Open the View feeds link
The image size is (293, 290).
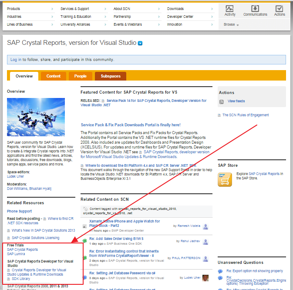click(236, 101)
